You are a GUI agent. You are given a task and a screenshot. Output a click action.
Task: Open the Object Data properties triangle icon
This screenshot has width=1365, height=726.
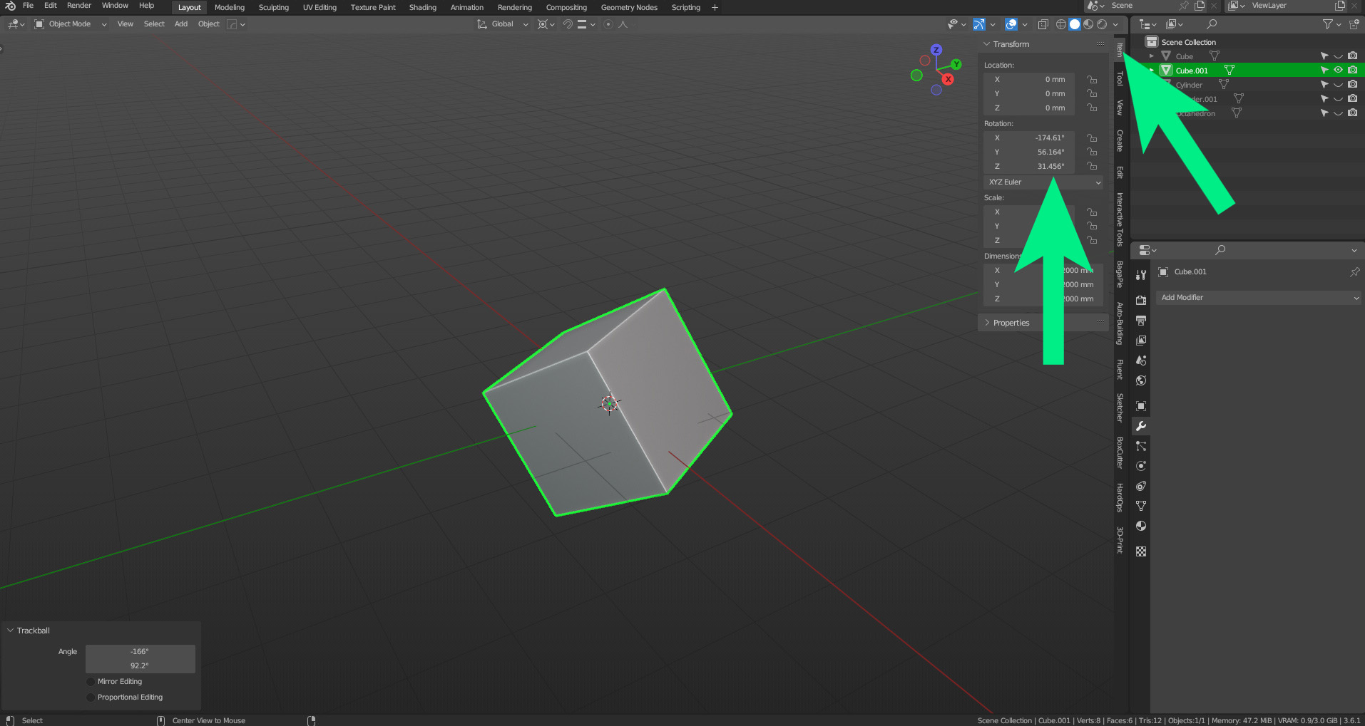[1141, 506]
